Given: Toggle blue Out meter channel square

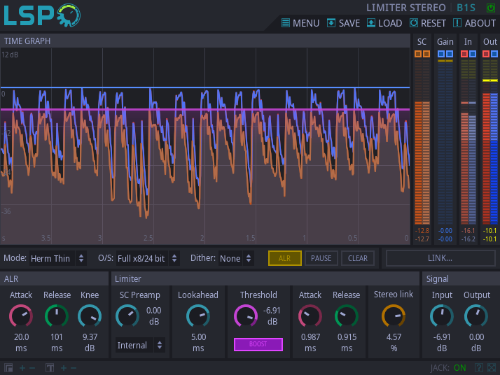Looking at the screenshot, I should (x=494, y=54).
